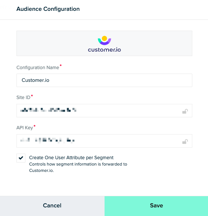Click required red dot beside API Key
Viewport: 208px width, 216px height.
35,126
